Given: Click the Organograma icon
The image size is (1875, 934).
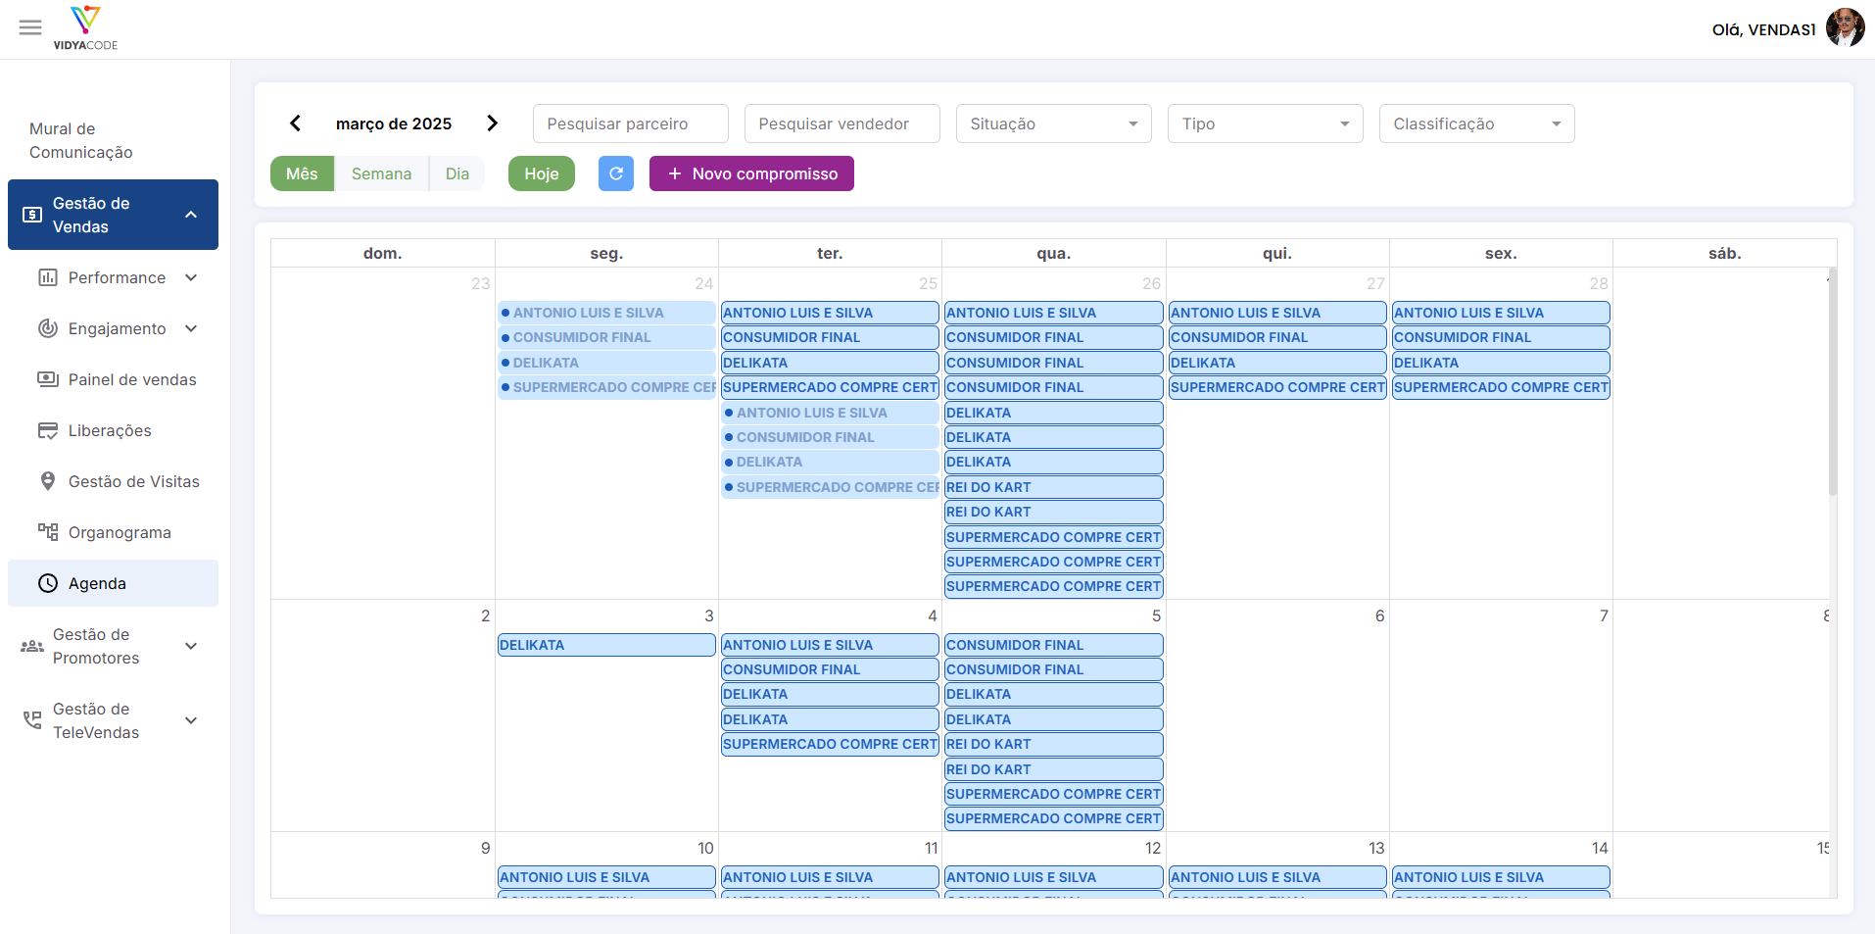Looking at the screenshot, I should (48, 532).
